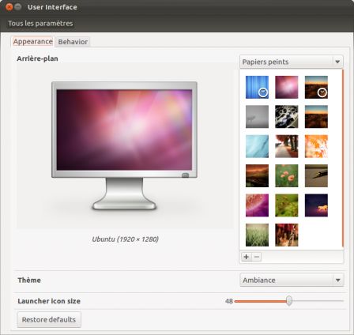Add a wallpaper with the plus button
The image size is (354, 335).
246,257
